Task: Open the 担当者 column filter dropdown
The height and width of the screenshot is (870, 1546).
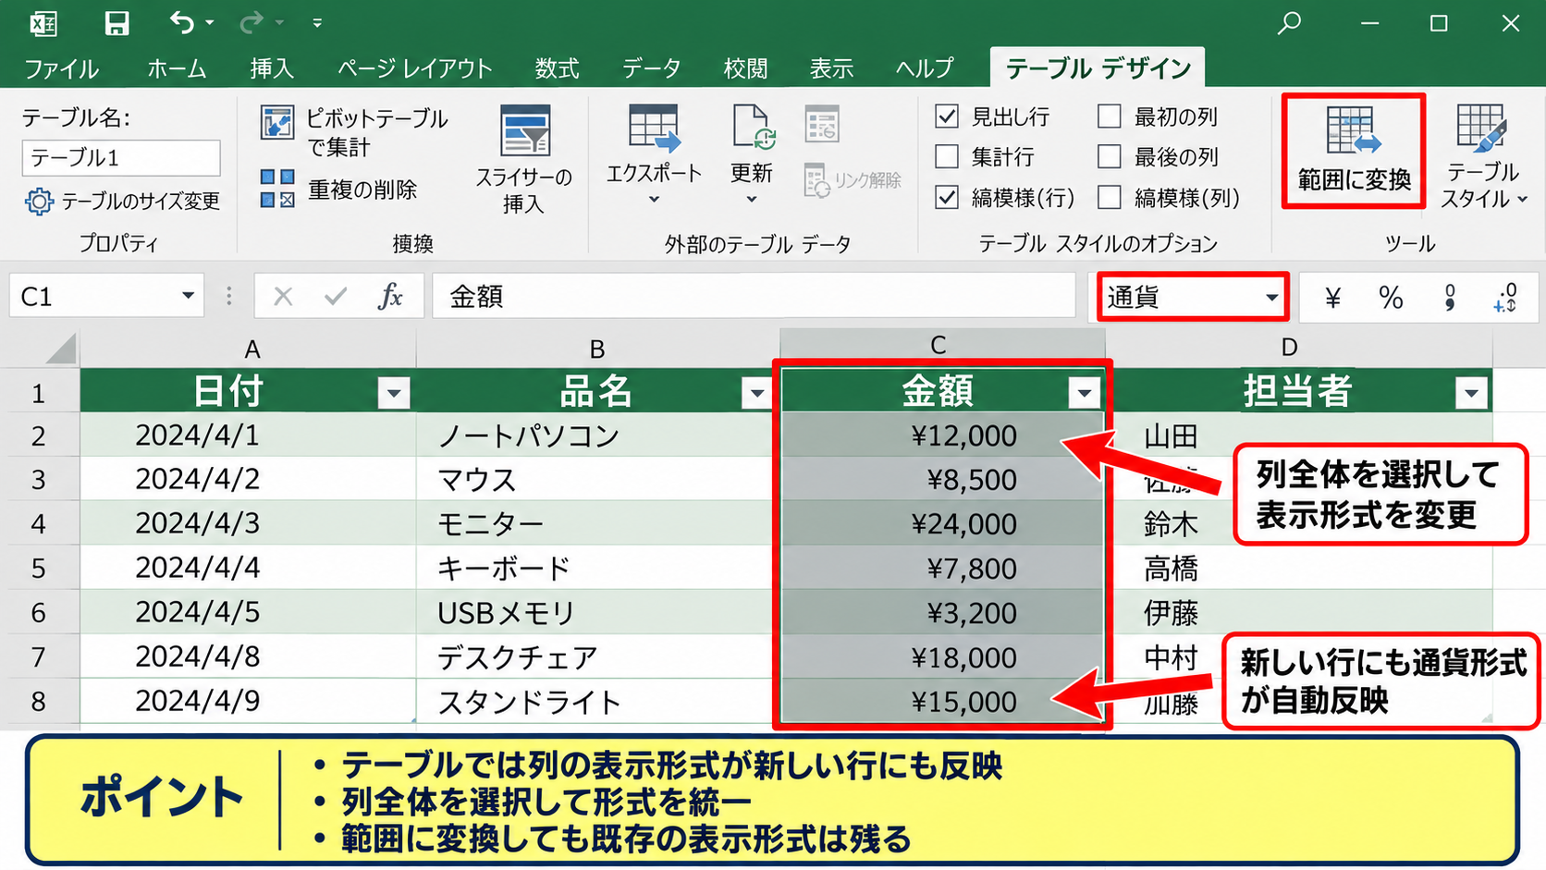Action: 1471,393
